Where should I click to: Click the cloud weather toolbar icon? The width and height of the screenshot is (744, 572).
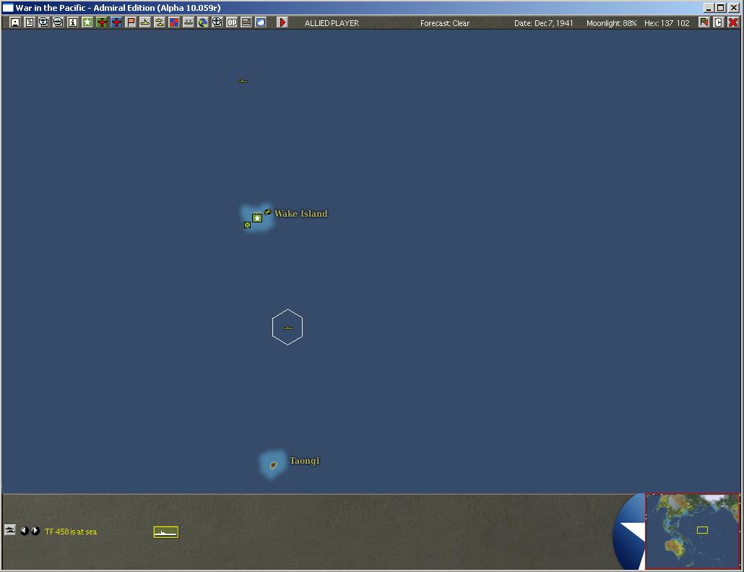[x=261, y=22]
